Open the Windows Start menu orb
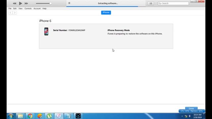212x119 pixels. 11,116
